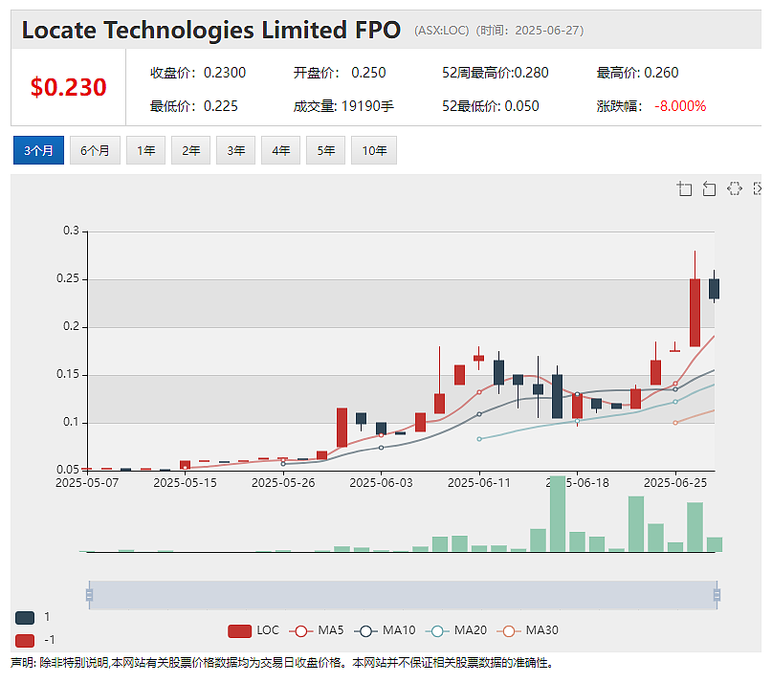The height and width of the screenshot is (683, 772).
Task: Click the last dark candlestick on the chart
Action: 714,289
